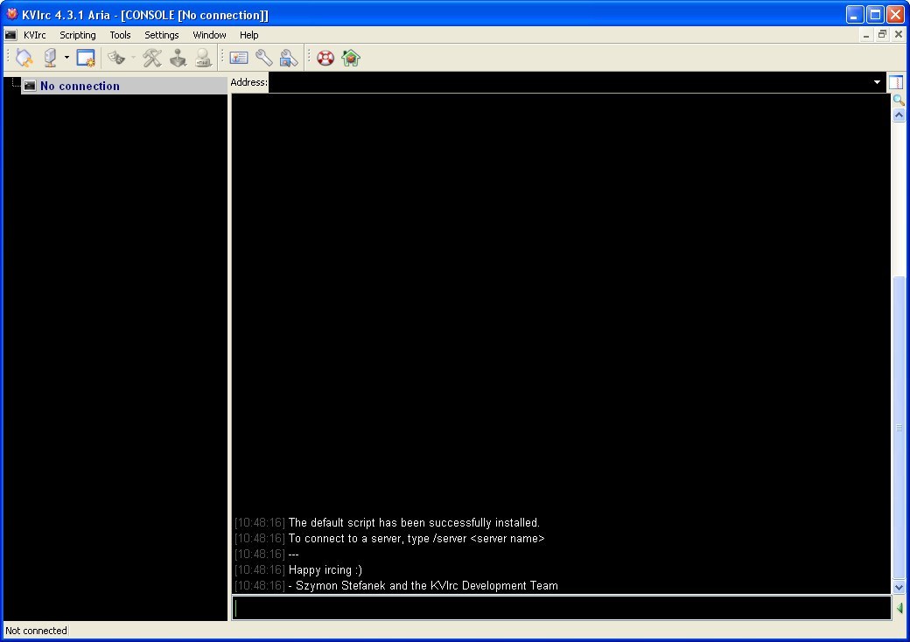This screenshot has width=910, height=642.
Task: Click the KVIrc title bar application icon
Action: tap(11, 15)
